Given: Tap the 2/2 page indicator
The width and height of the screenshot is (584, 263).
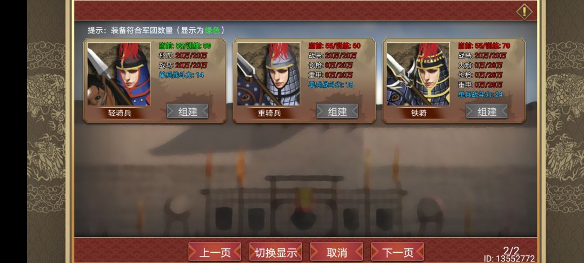Looking at the screenshot, I should point(512,251).
